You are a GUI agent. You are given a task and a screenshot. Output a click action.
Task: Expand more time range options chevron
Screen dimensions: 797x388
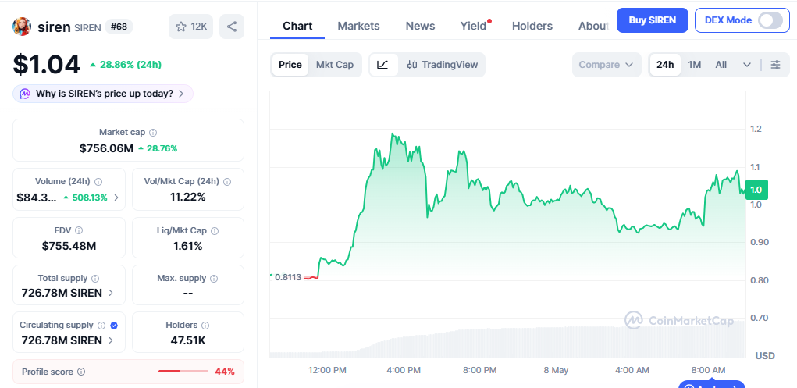click(747, 65)
